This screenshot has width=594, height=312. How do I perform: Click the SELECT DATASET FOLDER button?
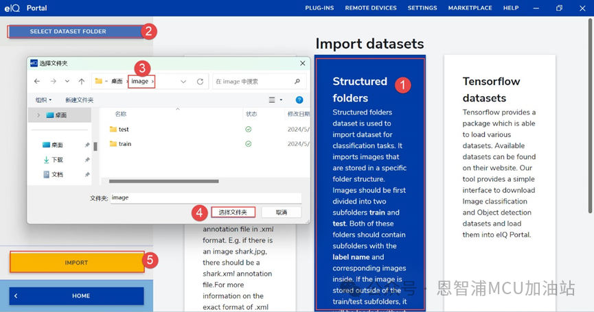click(75, 32)
